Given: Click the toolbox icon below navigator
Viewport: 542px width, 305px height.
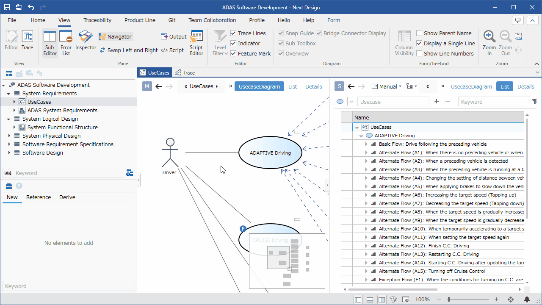Looking at the screenshot, I should [8, 186].
